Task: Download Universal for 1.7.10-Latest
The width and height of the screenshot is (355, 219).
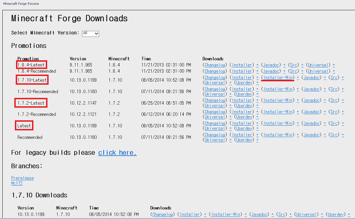Action: (215, 83)
